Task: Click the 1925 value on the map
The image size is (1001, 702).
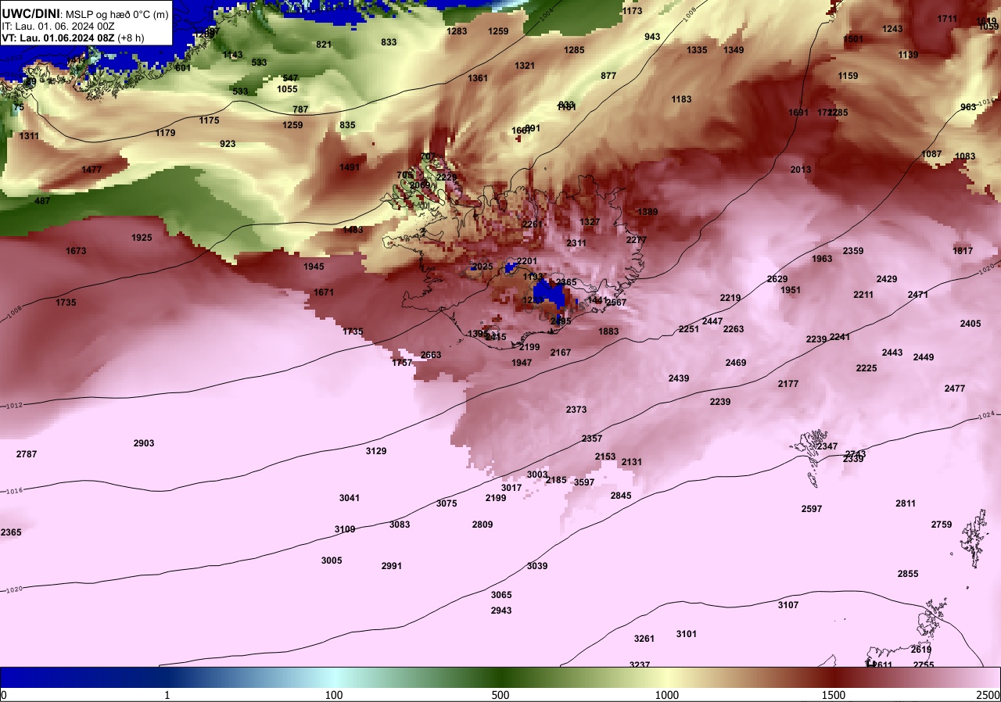Action: click(142, 238)
